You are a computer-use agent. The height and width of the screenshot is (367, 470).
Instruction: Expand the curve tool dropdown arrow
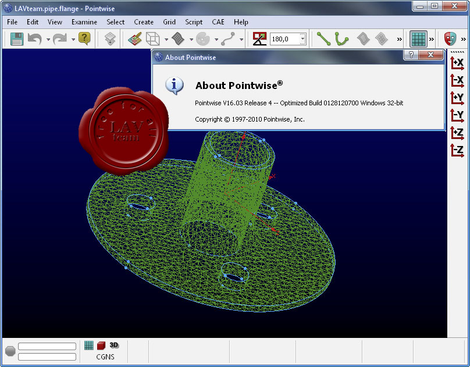pyautogui.click(x=241, y=39)
